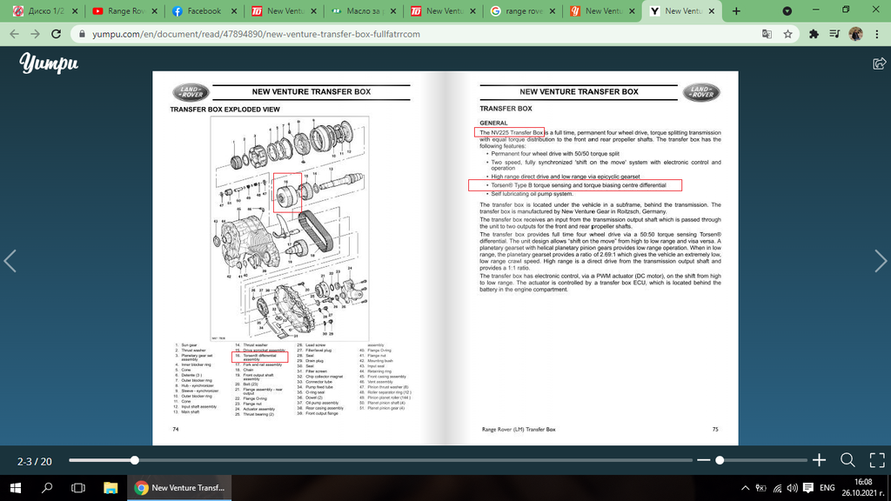This screenshot has height=501, width=891.
Task: Switch to the Facebook tab
Action: (x=205, y=10)
